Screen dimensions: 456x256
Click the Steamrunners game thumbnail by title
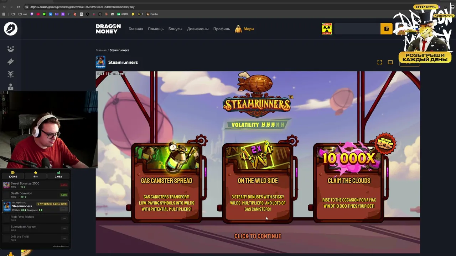pos(100,62)
